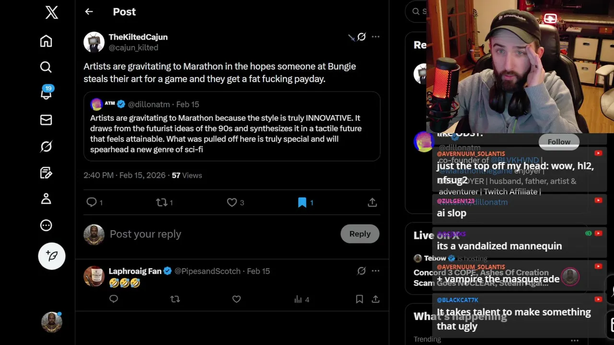This screenshot has height=345, width=614.
Task: Click the compose new post button
Action: tap(51, 256)
